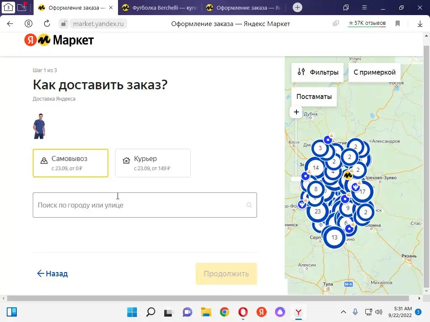The image size is (430, 322).
Task: Open Task View from taskbar
Action: coord(168,312)
